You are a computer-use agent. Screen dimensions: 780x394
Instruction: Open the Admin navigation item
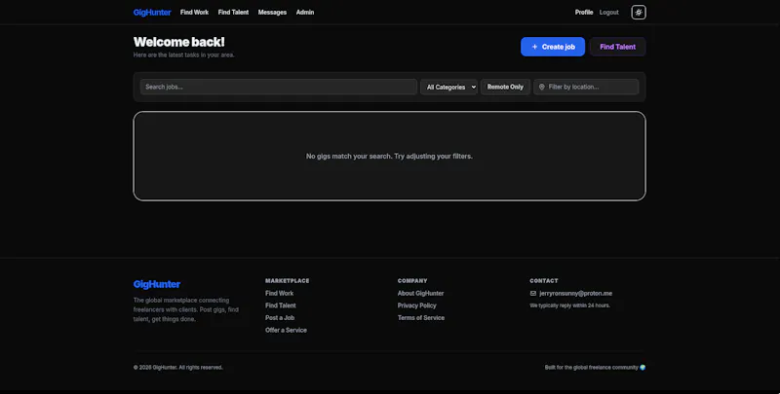tap(305, 13)
